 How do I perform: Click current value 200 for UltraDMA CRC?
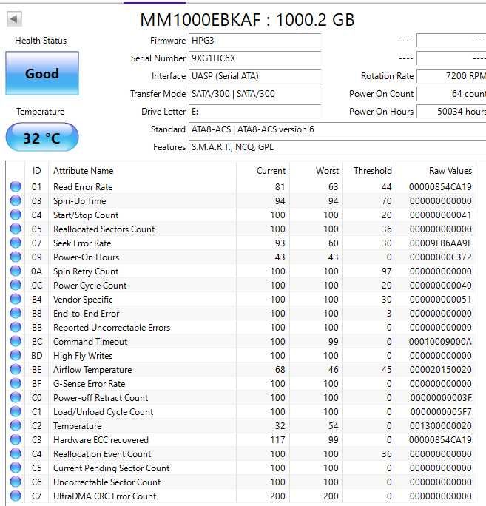tap(277, 496)
